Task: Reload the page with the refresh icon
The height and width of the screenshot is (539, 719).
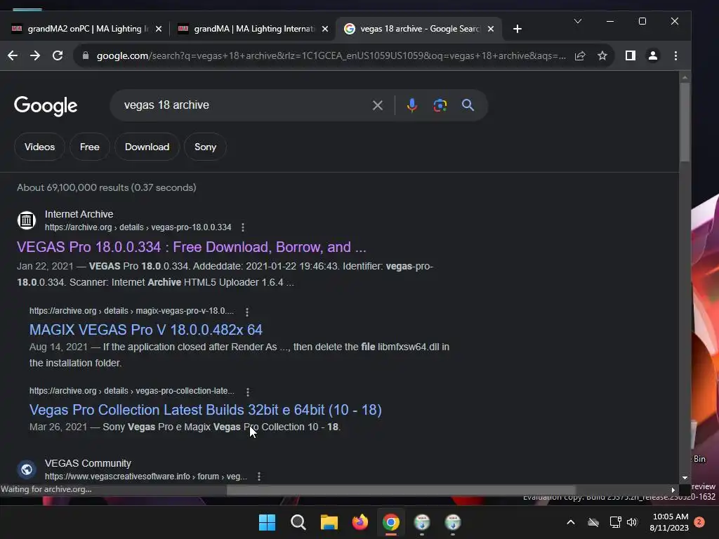Action: click(58, 55)
